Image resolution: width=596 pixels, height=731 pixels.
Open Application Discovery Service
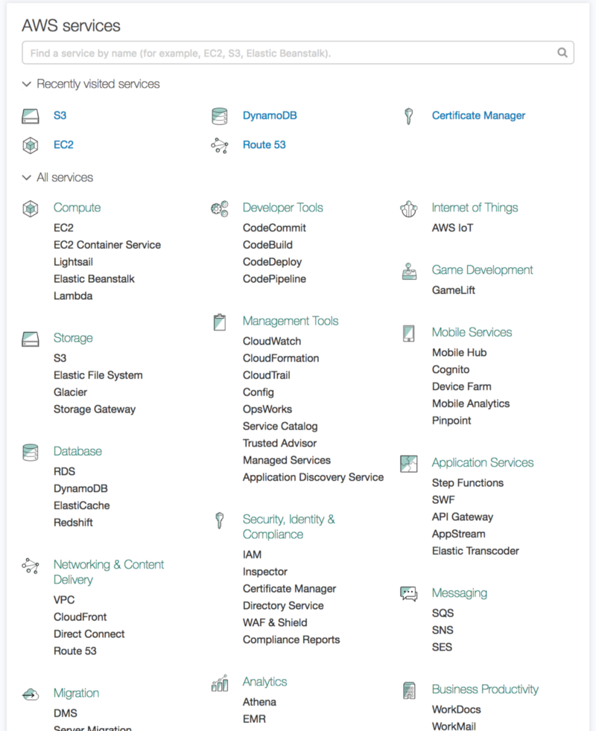coord(313,477)
